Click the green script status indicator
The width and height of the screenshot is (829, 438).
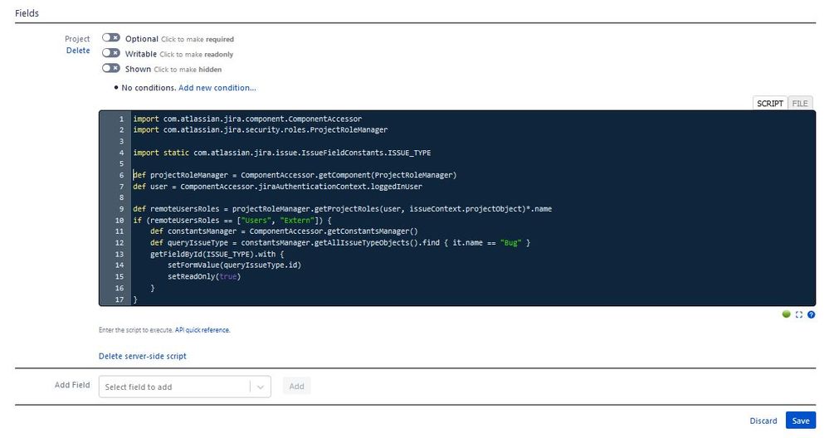click(786, 314)
